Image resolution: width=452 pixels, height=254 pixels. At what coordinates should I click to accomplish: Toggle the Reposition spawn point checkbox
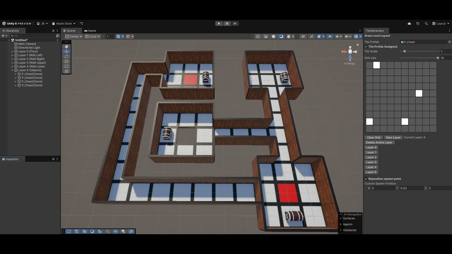pyautogui.click(x=366, y=179)
